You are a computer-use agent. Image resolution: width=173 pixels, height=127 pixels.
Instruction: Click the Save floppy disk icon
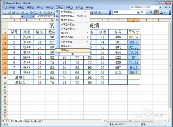[13, 12]
